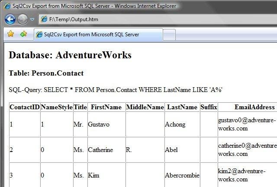Click the ContactID column header
Screen dimensions: 277x187
pyautogui.click(x=25, y=107)
